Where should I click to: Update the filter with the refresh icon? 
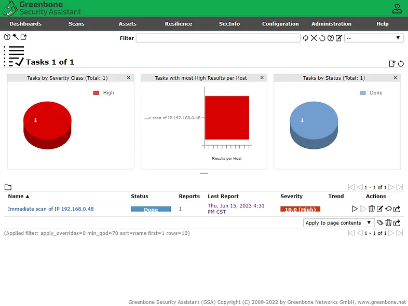coord(305,38)
